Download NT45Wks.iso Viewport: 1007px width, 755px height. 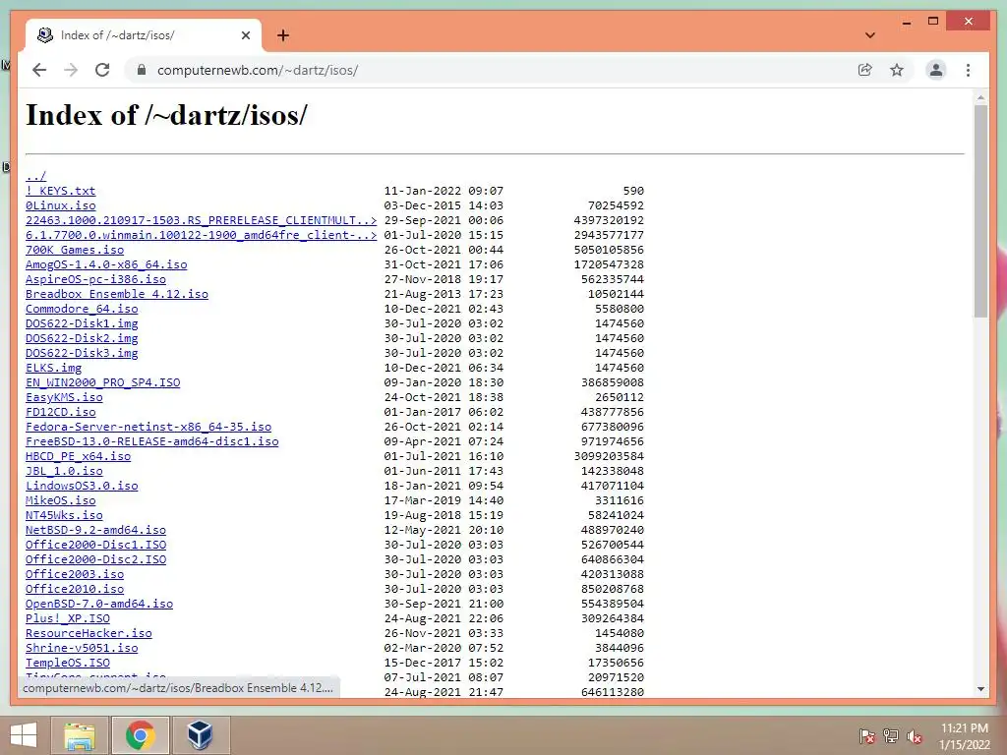click(64, 515)
